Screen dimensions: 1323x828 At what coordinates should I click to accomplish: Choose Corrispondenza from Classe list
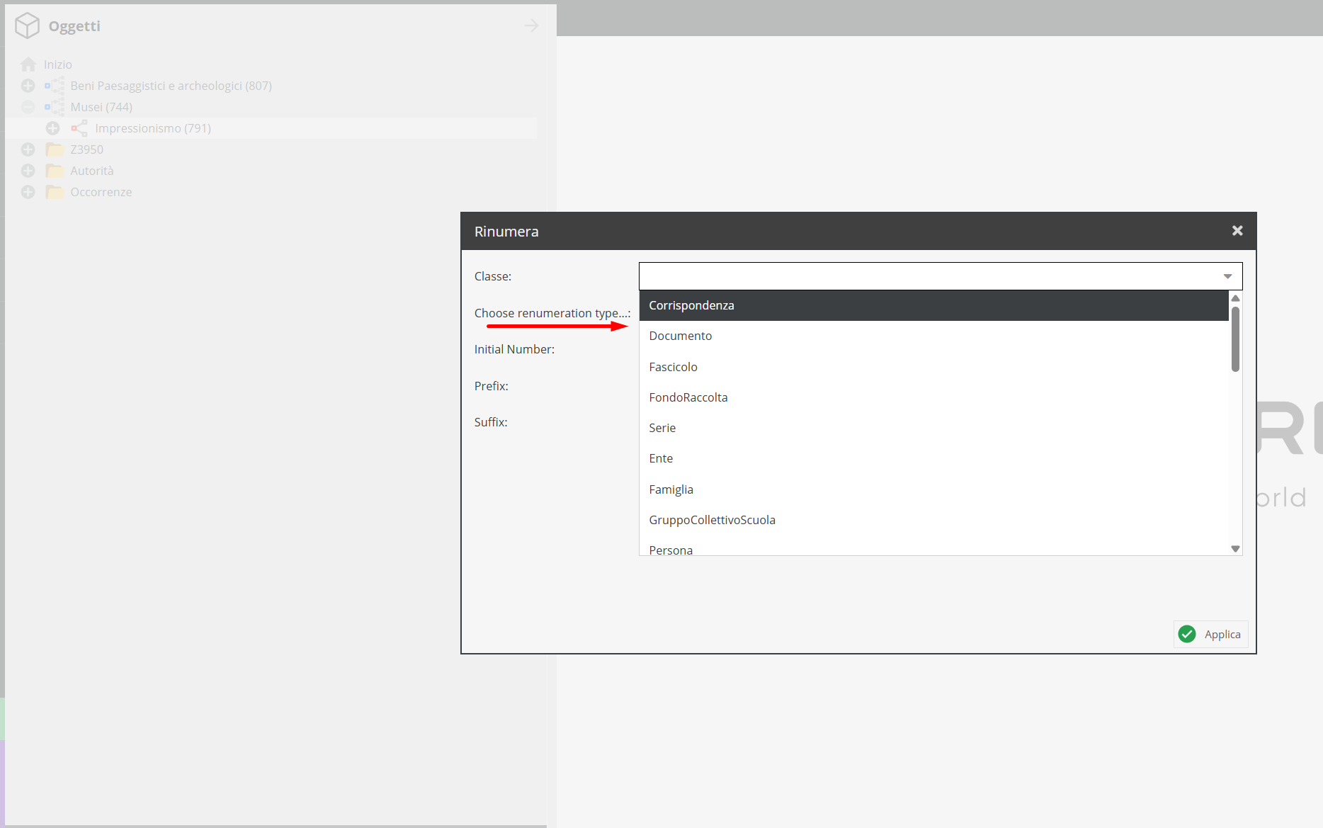pos(933,305)
